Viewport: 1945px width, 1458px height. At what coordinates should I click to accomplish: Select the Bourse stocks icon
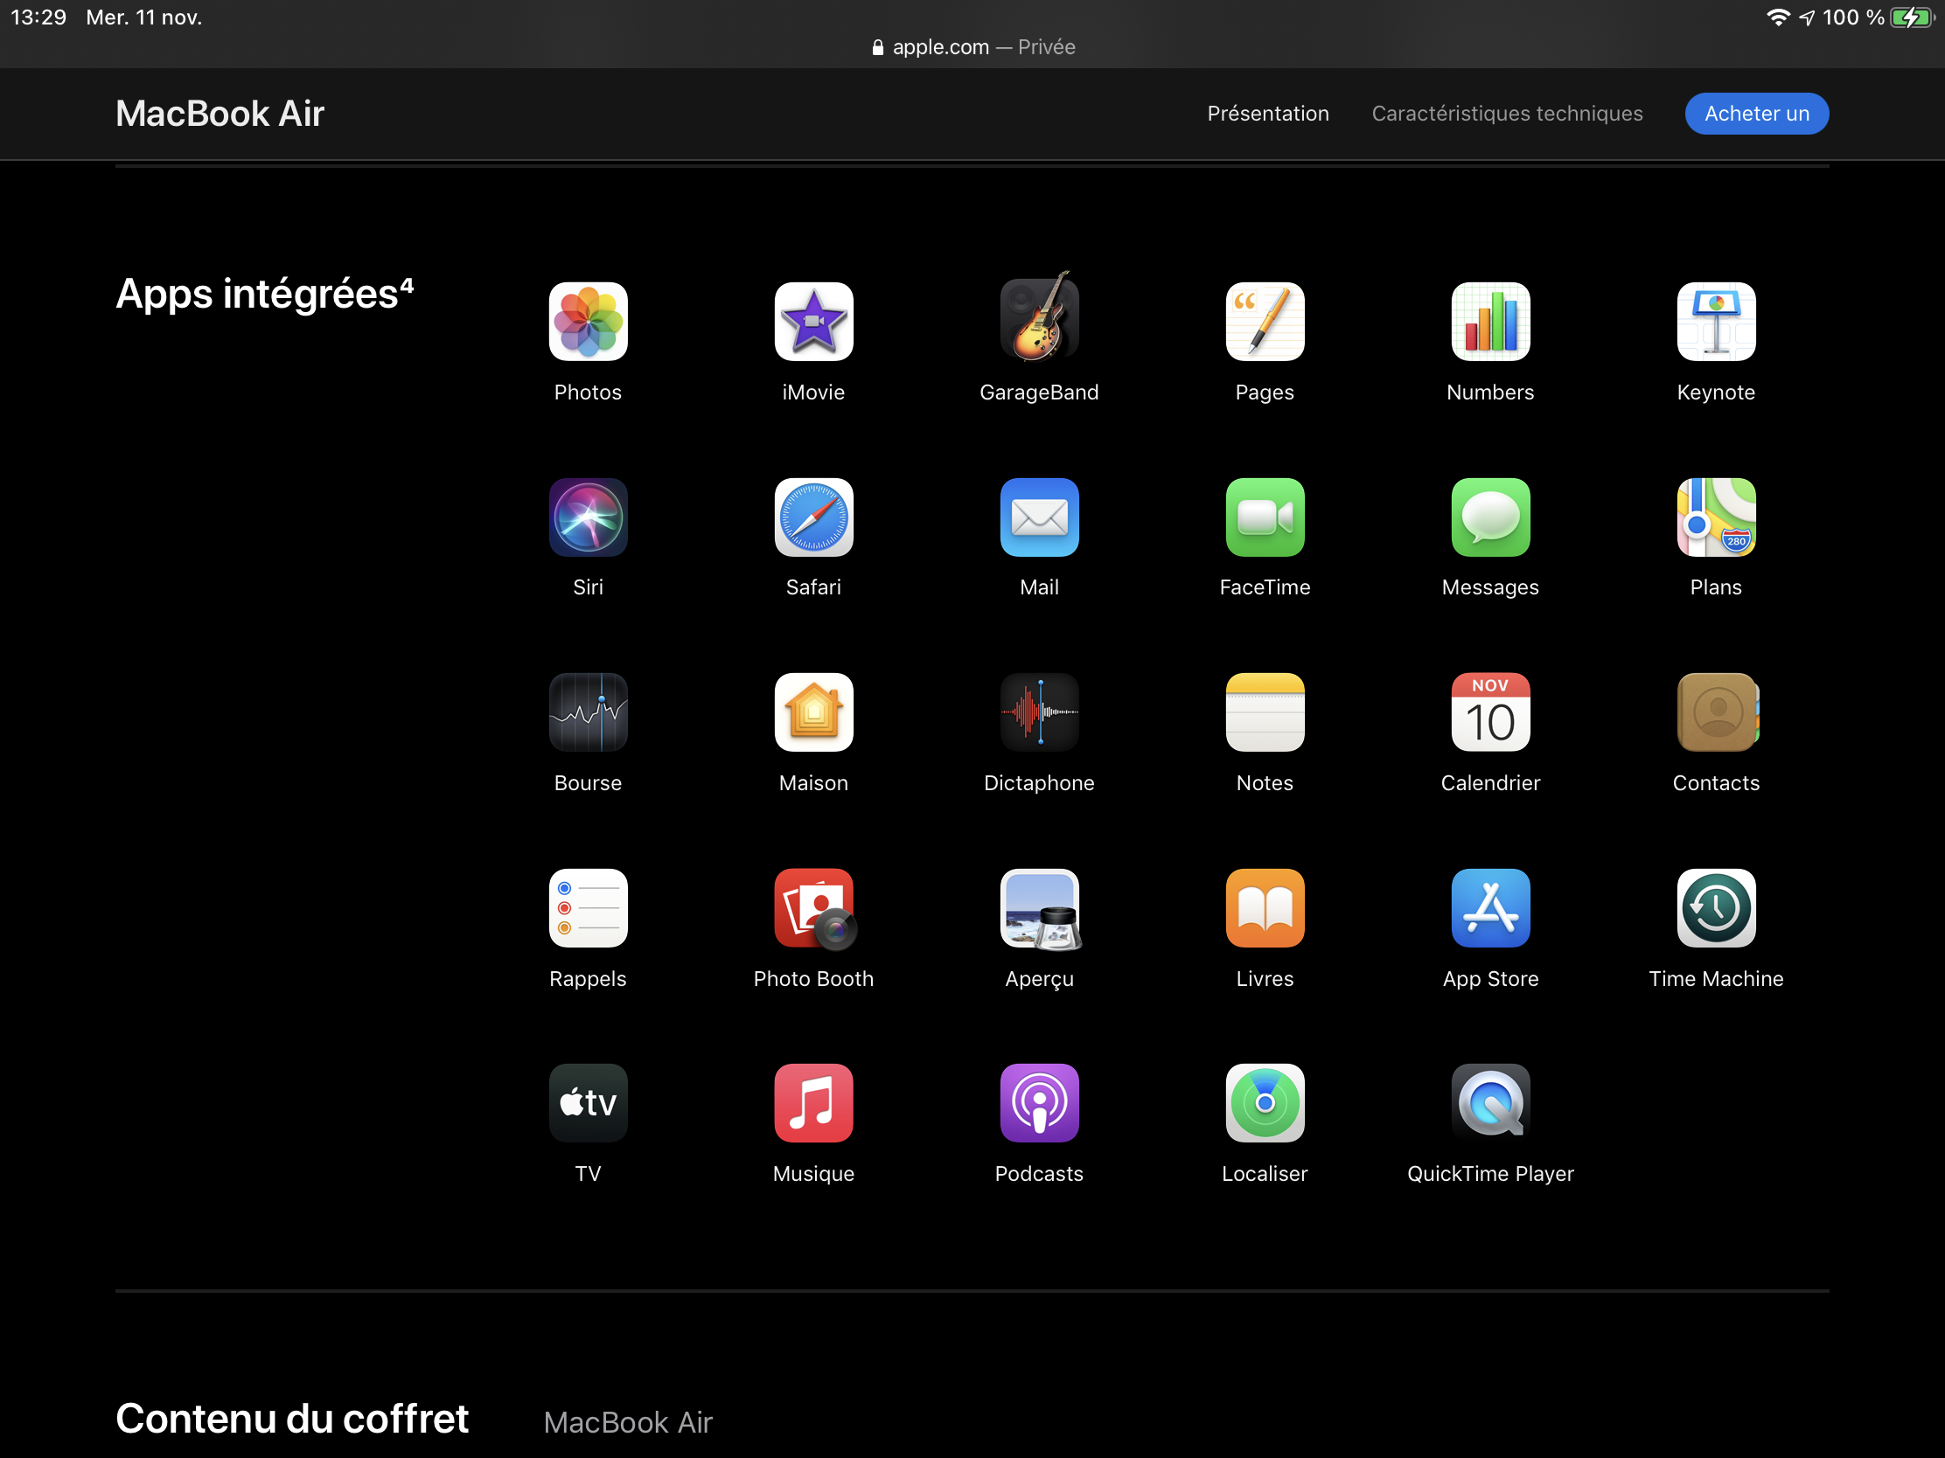tap(588, 712)
